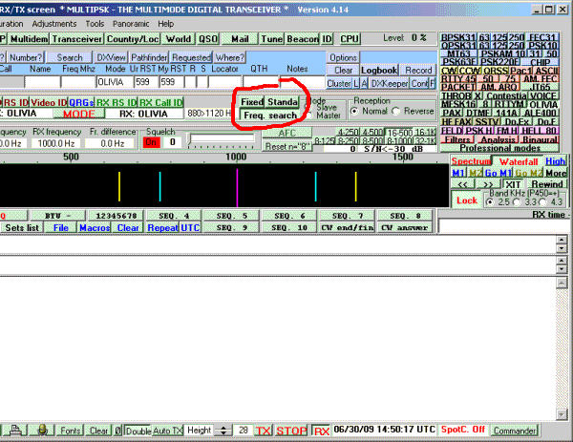Click the Beacon button
This screenshot has height=442, width=573.
click(x=303, y=39)
